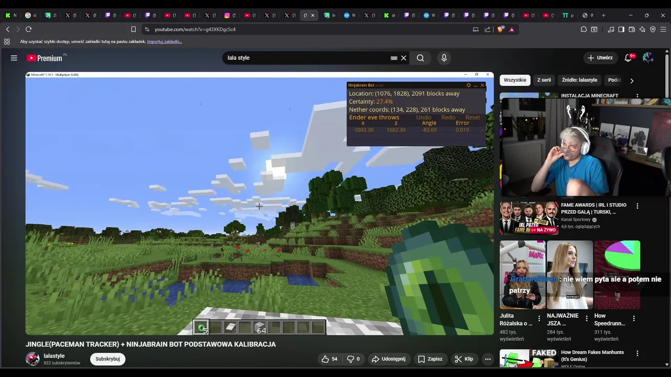The width and height of the screenshot is (671, 377).
Task: Dislike the video with thumbs down
Action: (353, 359)
